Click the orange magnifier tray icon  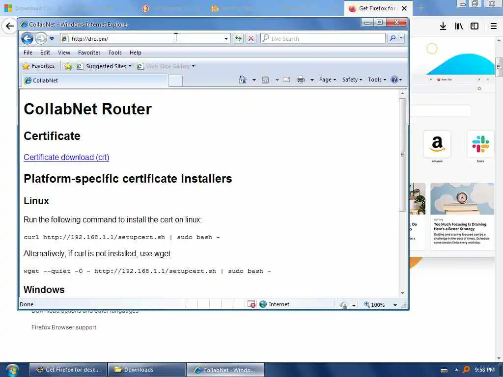[467, 370]
